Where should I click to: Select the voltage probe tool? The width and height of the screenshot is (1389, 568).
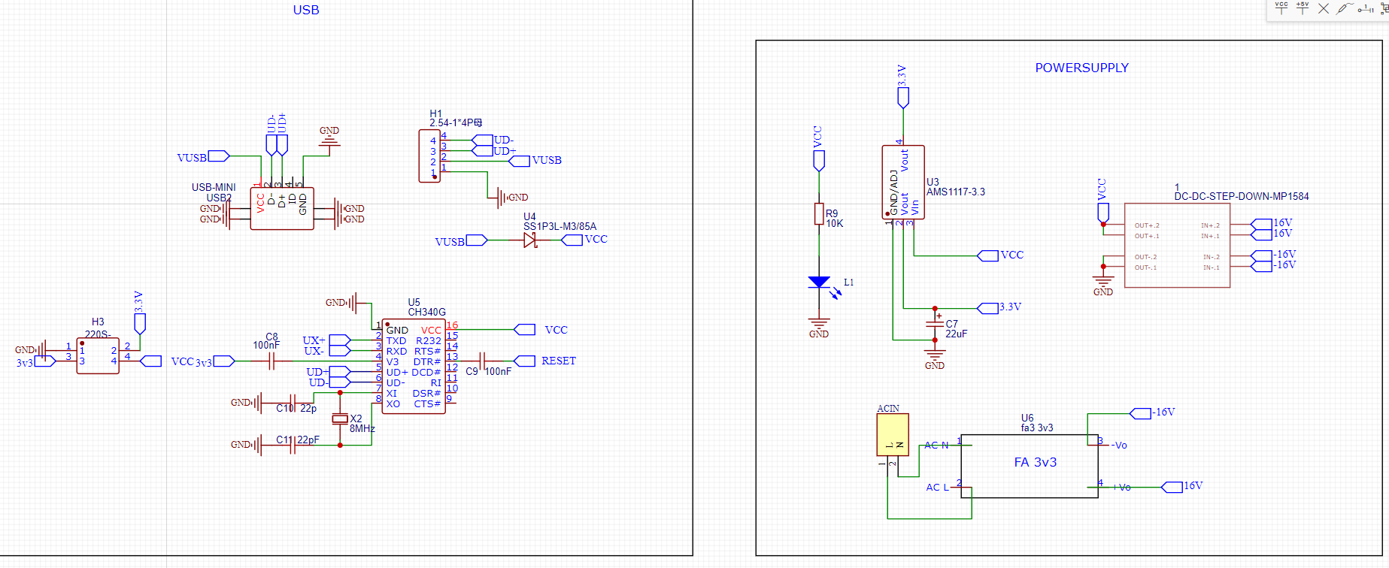1345,8
